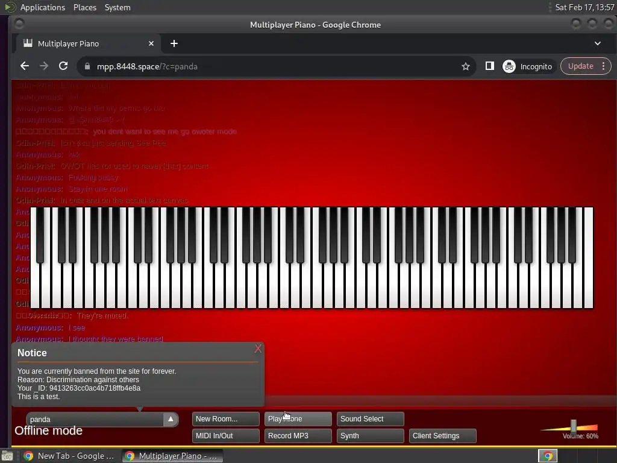617x463 pixels.
Task: Select the Multiplayer Piano browser tab
Action: [x=88, y=43]
